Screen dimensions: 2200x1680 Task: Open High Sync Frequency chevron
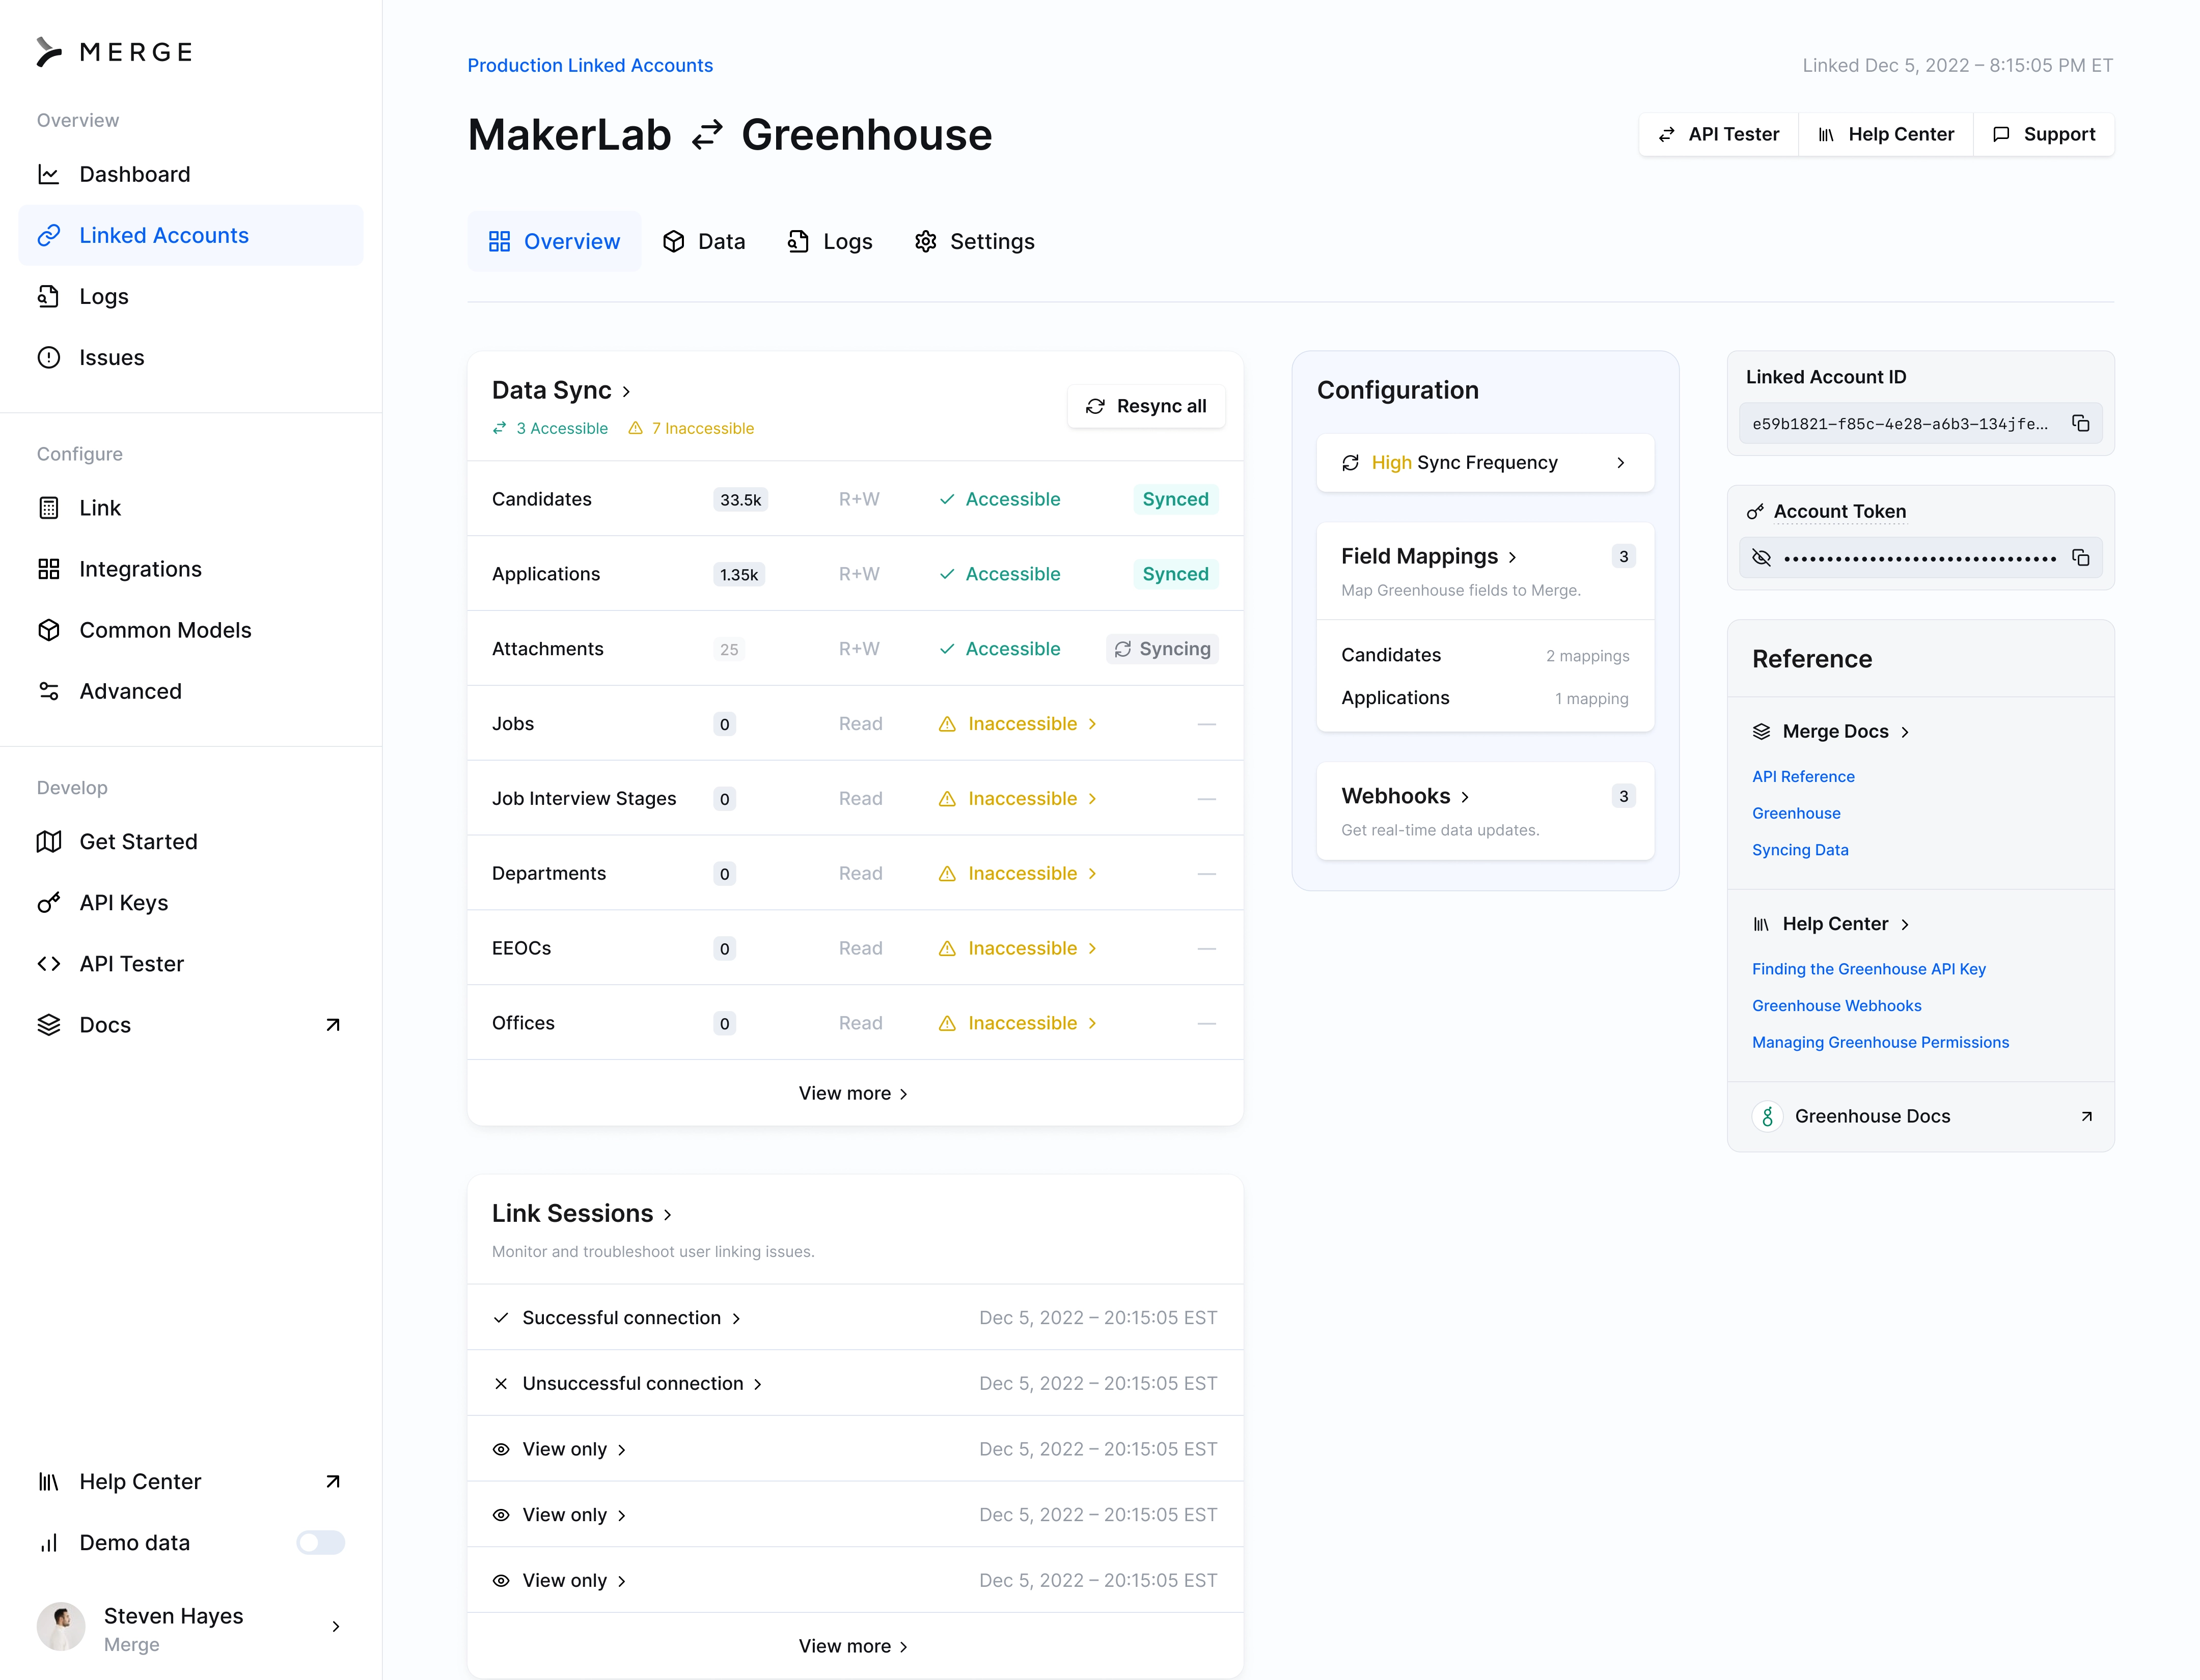coord(1621,463)
